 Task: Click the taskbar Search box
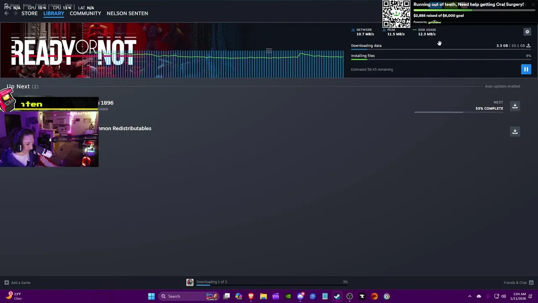coord(190,296)
